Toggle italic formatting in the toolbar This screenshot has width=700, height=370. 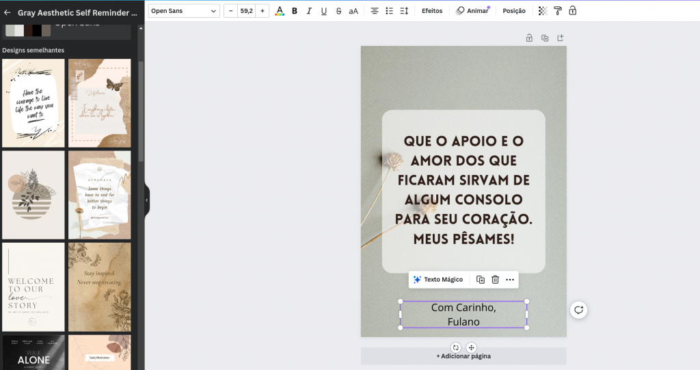tap(309, 11)
